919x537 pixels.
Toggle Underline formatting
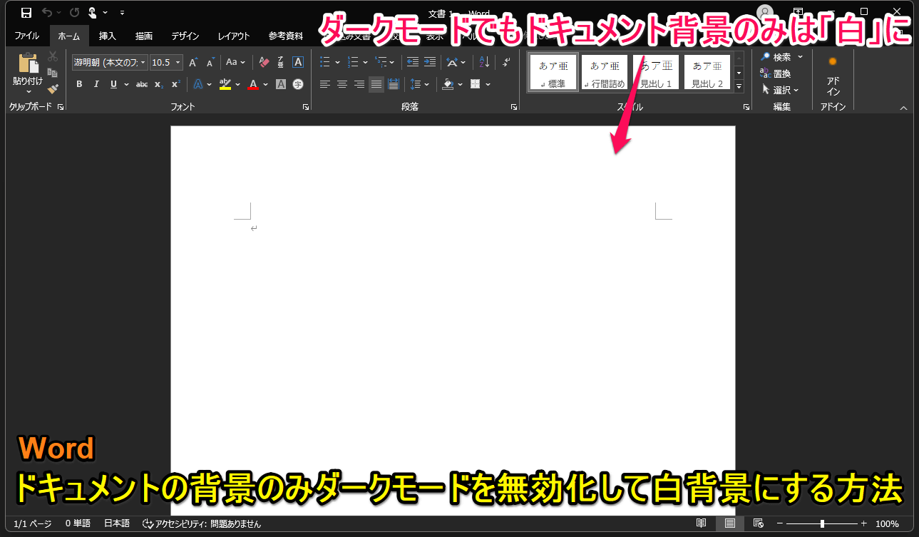click(113, 84)
